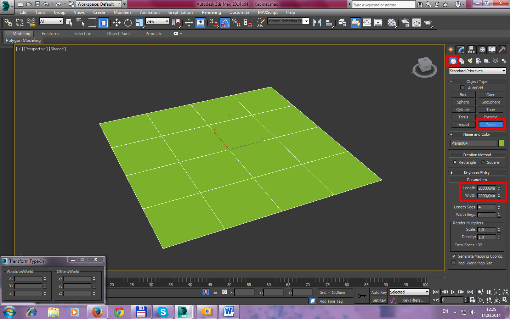Select the Square creation method

pyautogui.click(x=483, y=162)
